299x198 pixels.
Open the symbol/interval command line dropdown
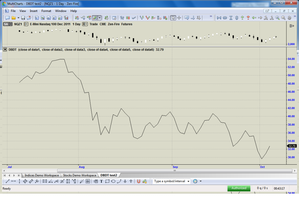click(x=188, y=181)
